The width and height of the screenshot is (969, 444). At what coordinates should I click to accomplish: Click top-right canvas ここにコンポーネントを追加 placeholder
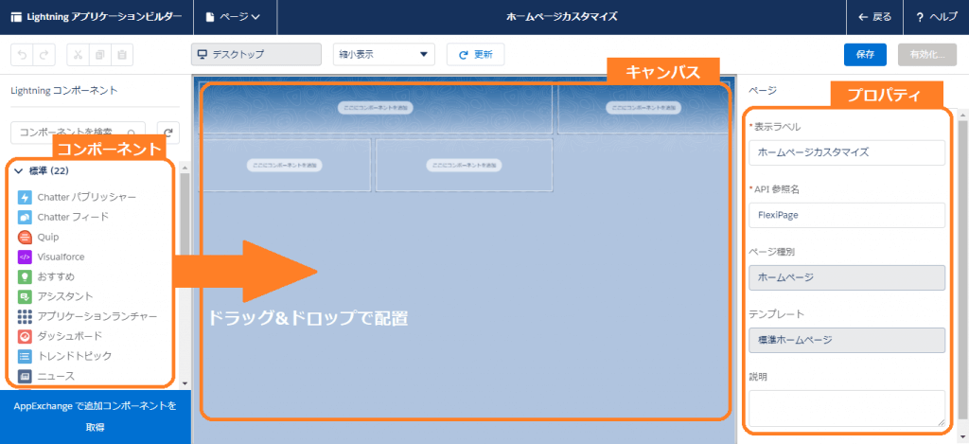point(643,108)
